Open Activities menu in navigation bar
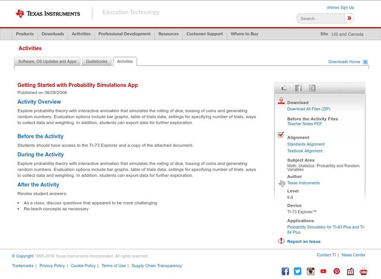This screenshot has width=381, height=279. coord(81,34)
